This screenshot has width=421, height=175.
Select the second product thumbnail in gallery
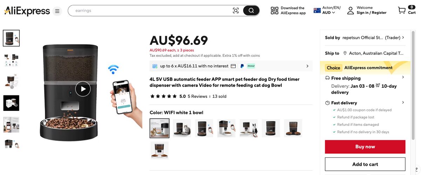pyautogui.click(x=11, y=60)
